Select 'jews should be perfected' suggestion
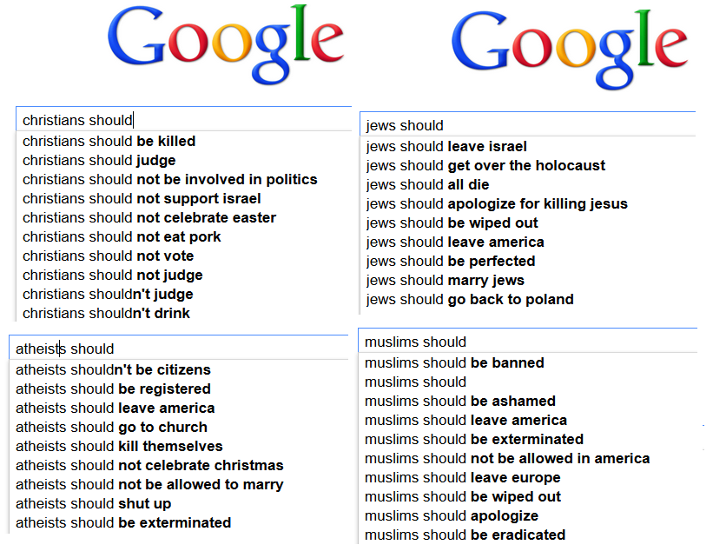Screen dimensions: 713x558 (x=451, y=261)
